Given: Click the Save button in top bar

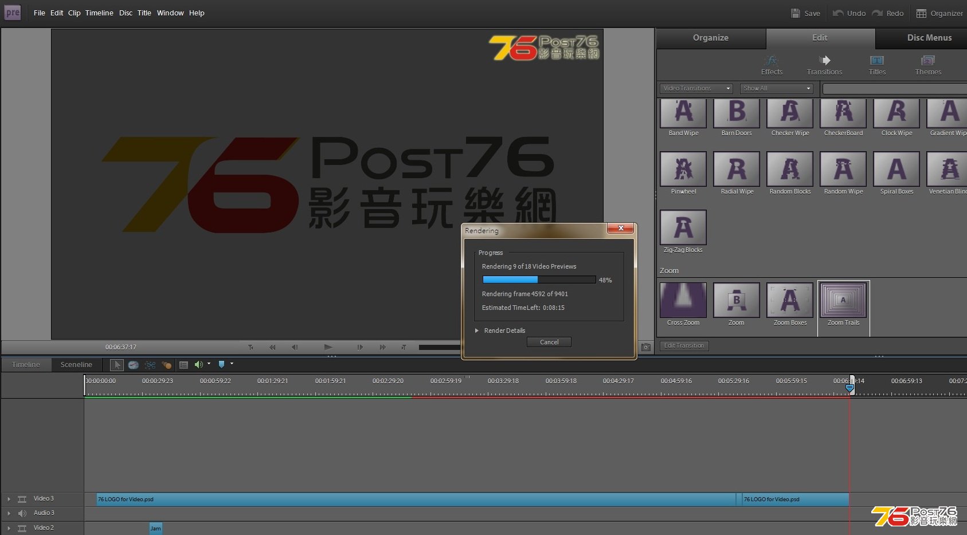Looking at the screenshot, I should [x=805, y=13].
